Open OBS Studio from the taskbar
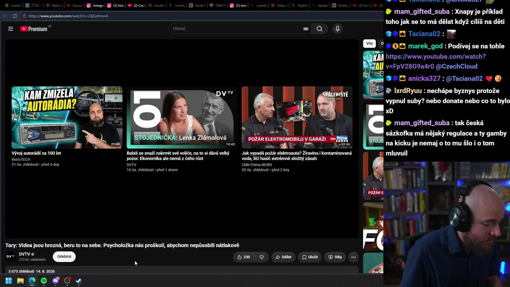 click(67, 281)
